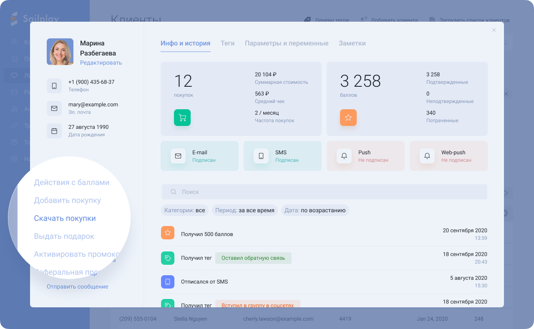Click Добавить клиента in background header
534x329 pixels.
389,20
